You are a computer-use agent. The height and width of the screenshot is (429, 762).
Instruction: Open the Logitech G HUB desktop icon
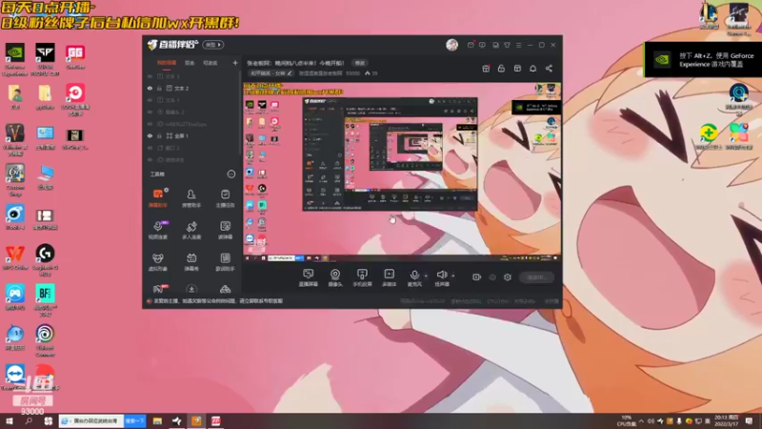pyautogui.click(x=45, y=259)
